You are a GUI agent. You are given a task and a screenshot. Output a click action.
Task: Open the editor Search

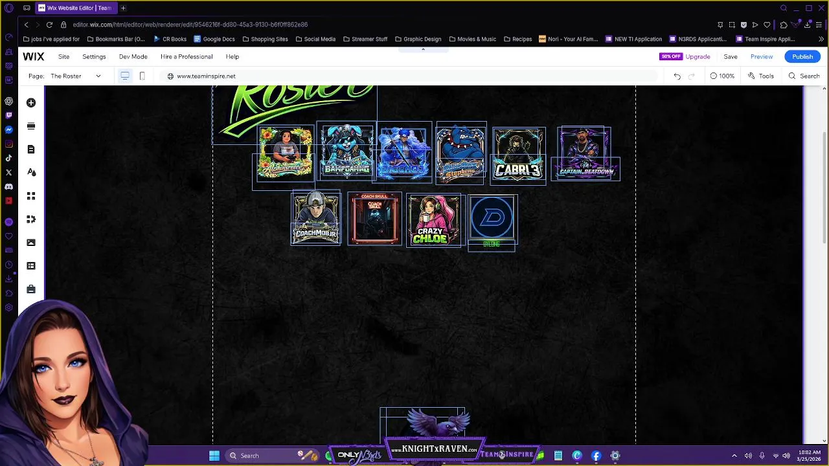click(804, 76)
